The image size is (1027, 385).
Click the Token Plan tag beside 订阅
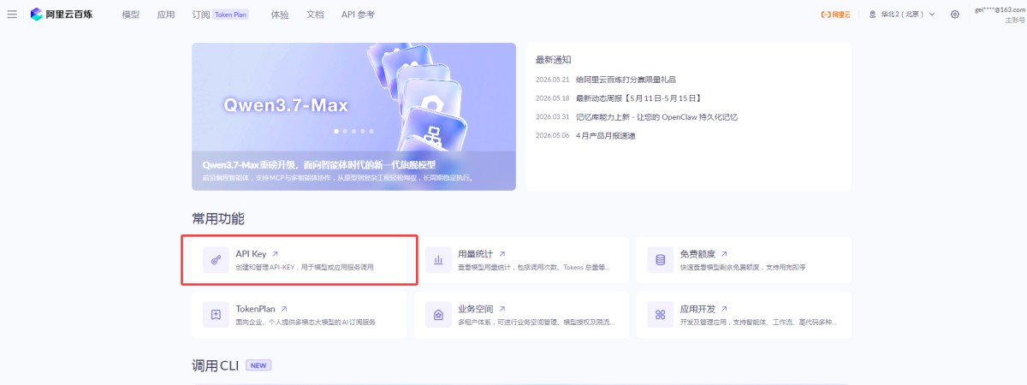[x=230, y=15]
